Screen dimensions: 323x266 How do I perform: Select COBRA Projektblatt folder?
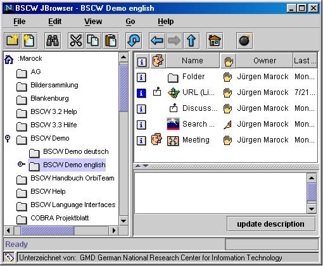click(x=60, y=218)
